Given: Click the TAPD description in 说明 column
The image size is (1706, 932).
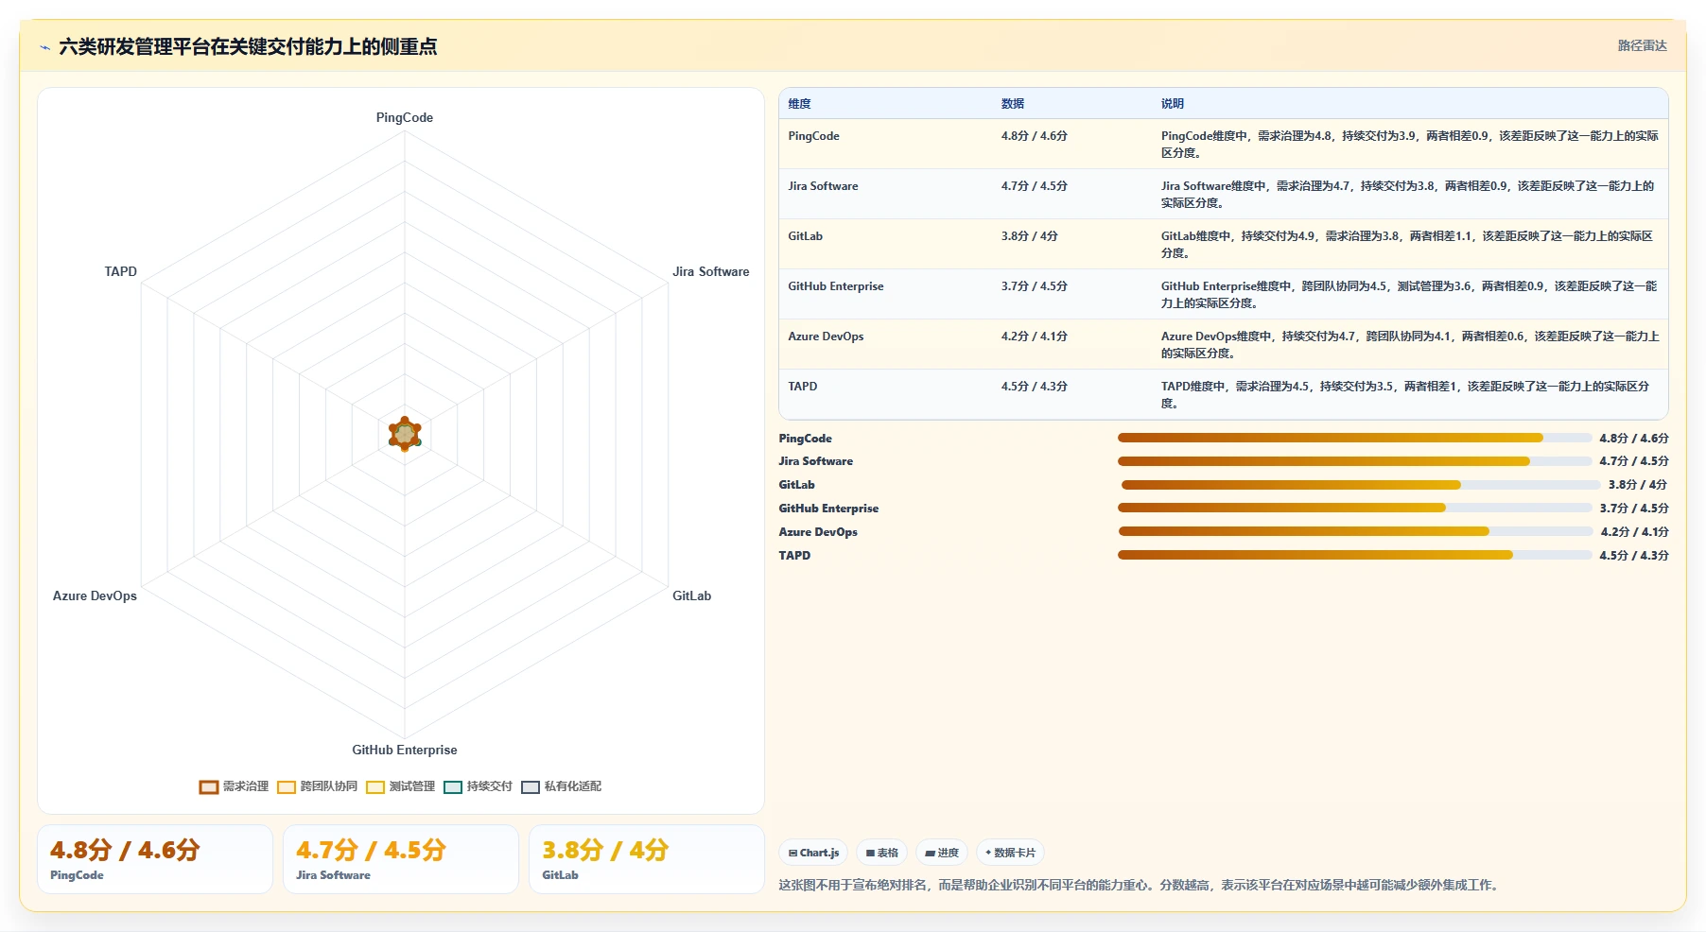Looking at the screenshot, I should click(1405, 395).
